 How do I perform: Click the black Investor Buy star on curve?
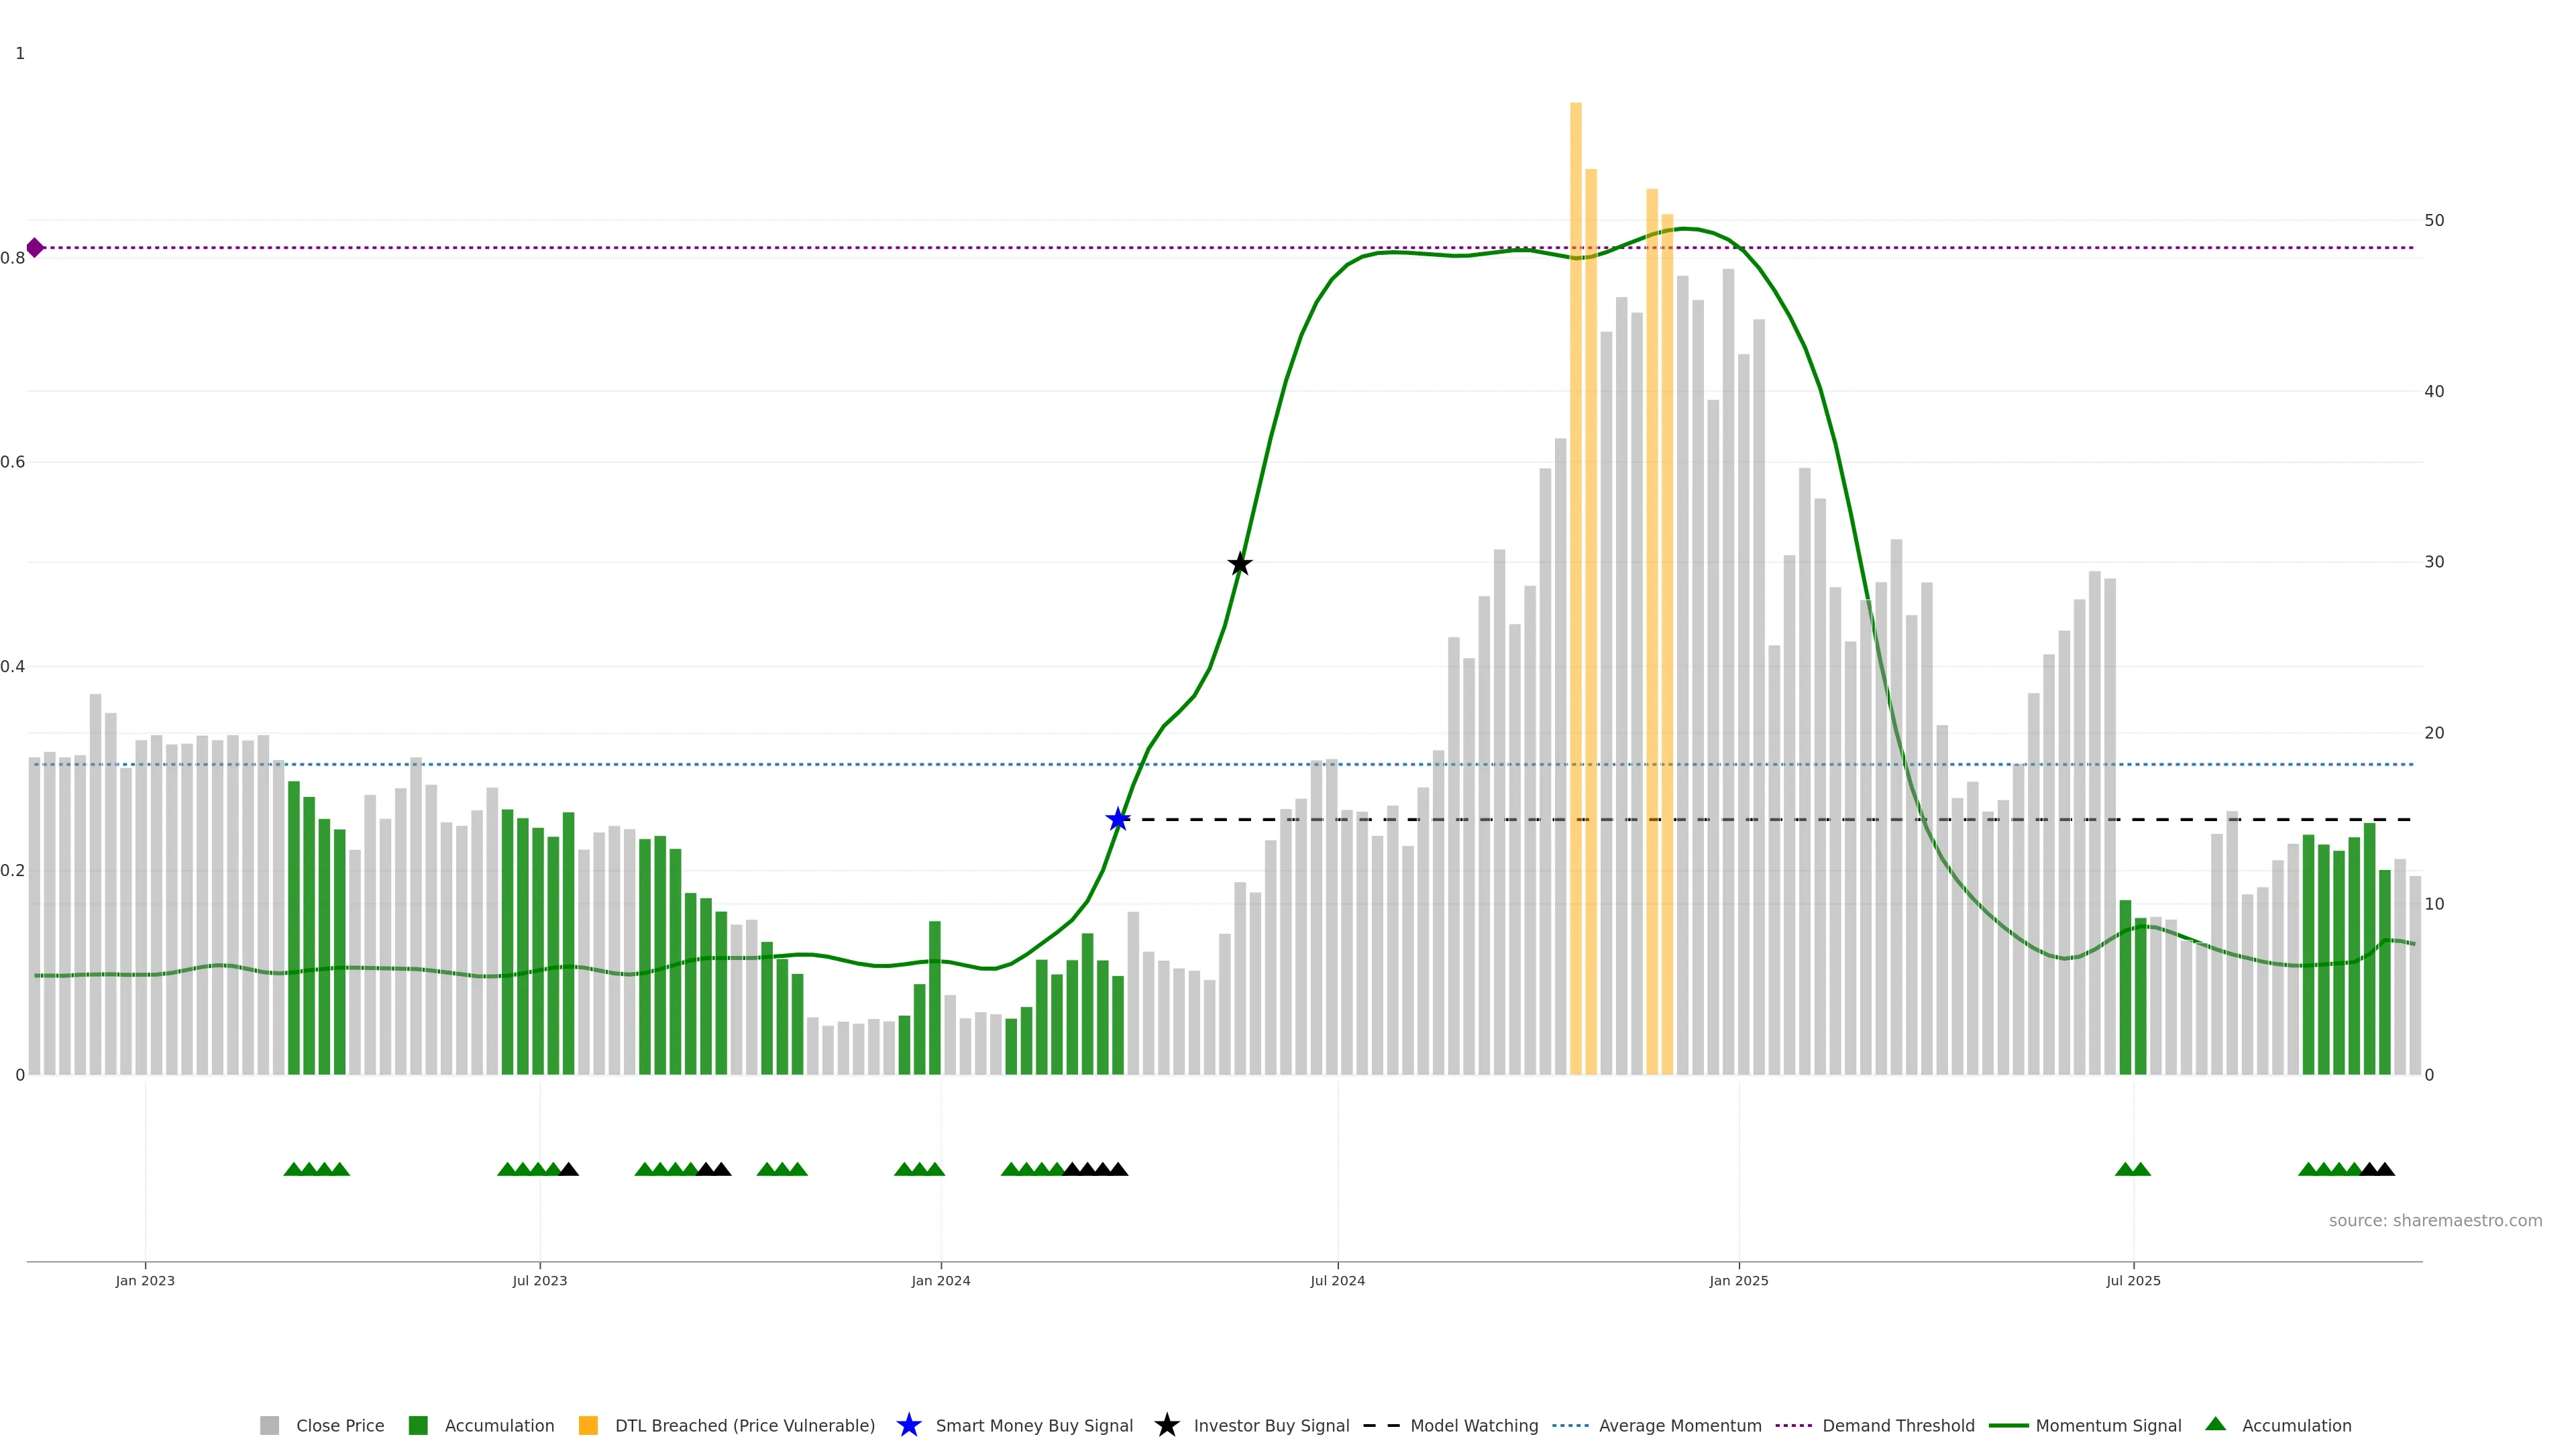click(x=1239, y=564)
